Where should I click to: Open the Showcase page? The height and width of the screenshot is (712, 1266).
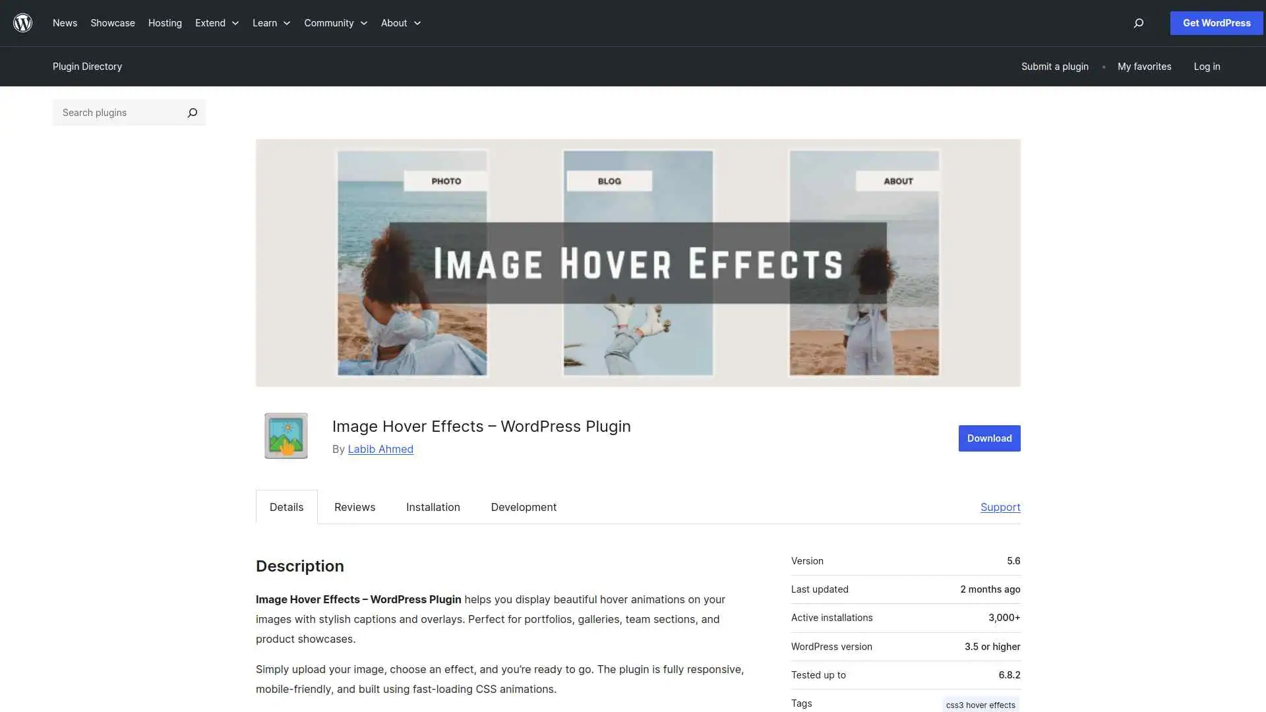[112, 22]
